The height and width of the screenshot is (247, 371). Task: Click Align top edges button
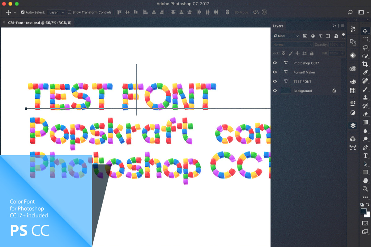tap(119, 12)
